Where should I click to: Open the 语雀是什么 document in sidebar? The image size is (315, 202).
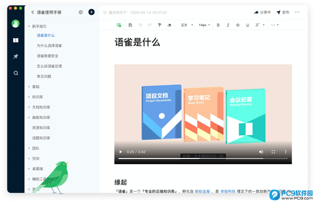[x=46, y=35]
